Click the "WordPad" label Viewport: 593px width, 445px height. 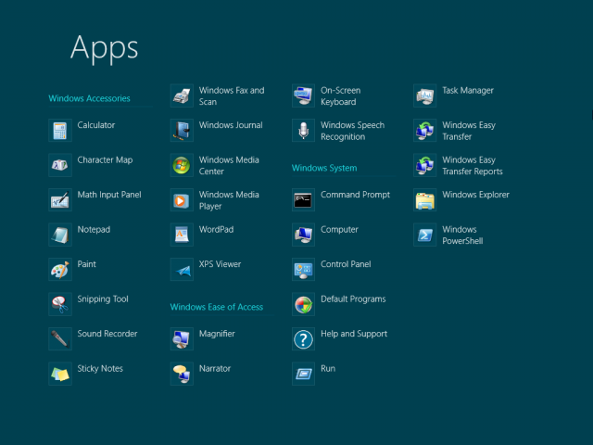pyautogui.click(x=216, y=230)
